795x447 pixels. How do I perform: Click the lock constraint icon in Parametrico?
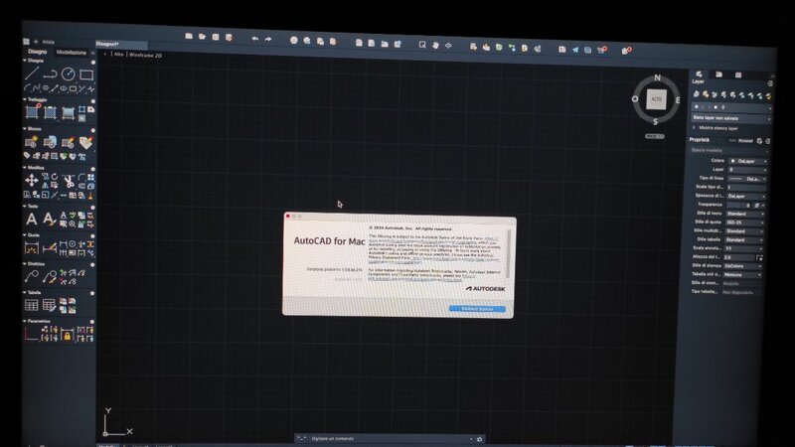[x=67, y=335]
